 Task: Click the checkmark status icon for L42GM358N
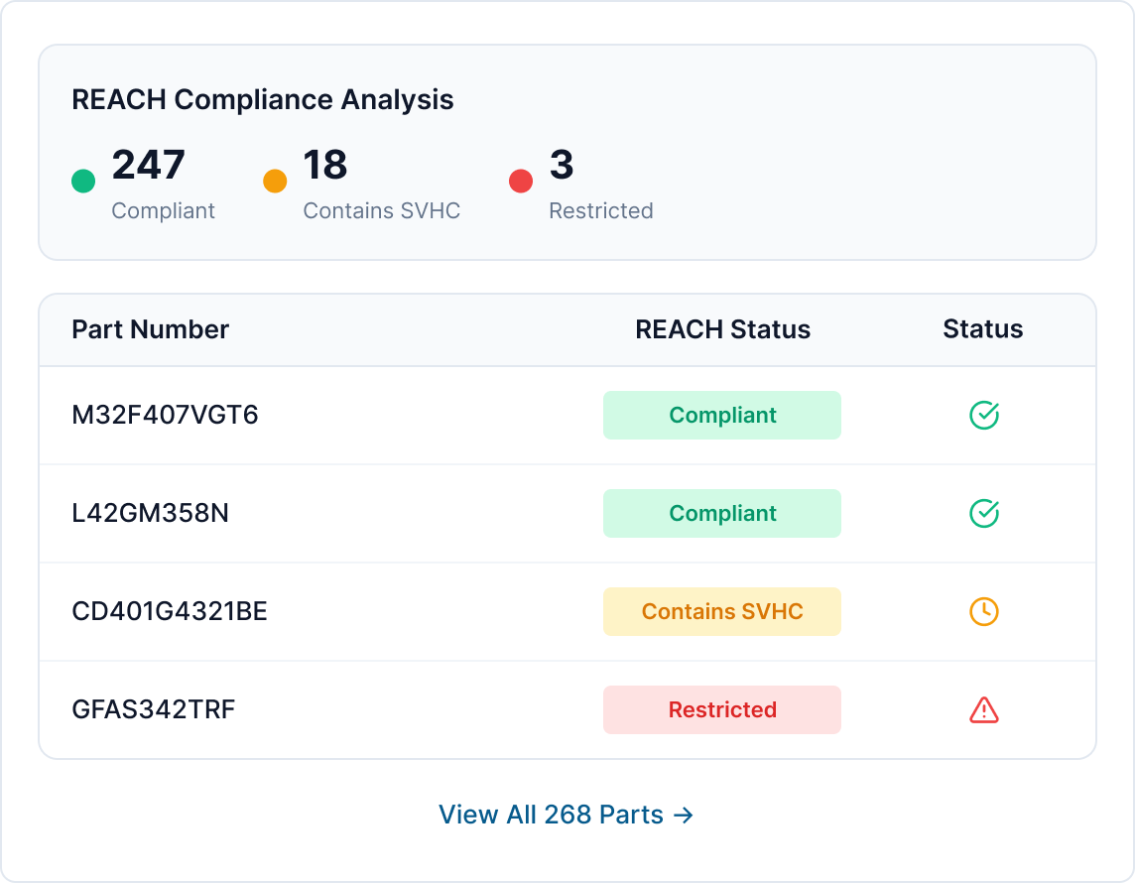point(983,513)
